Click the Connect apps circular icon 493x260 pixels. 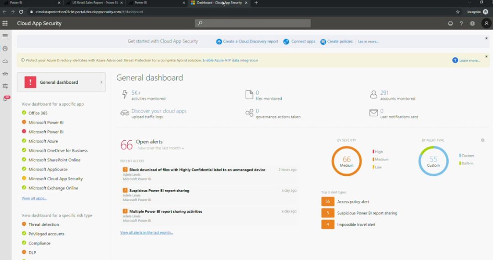coord(286,42)
